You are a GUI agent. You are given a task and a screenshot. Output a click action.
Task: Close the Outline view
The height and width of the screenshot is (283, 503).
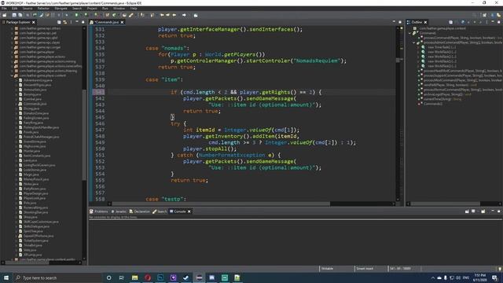tap(426, 22)
